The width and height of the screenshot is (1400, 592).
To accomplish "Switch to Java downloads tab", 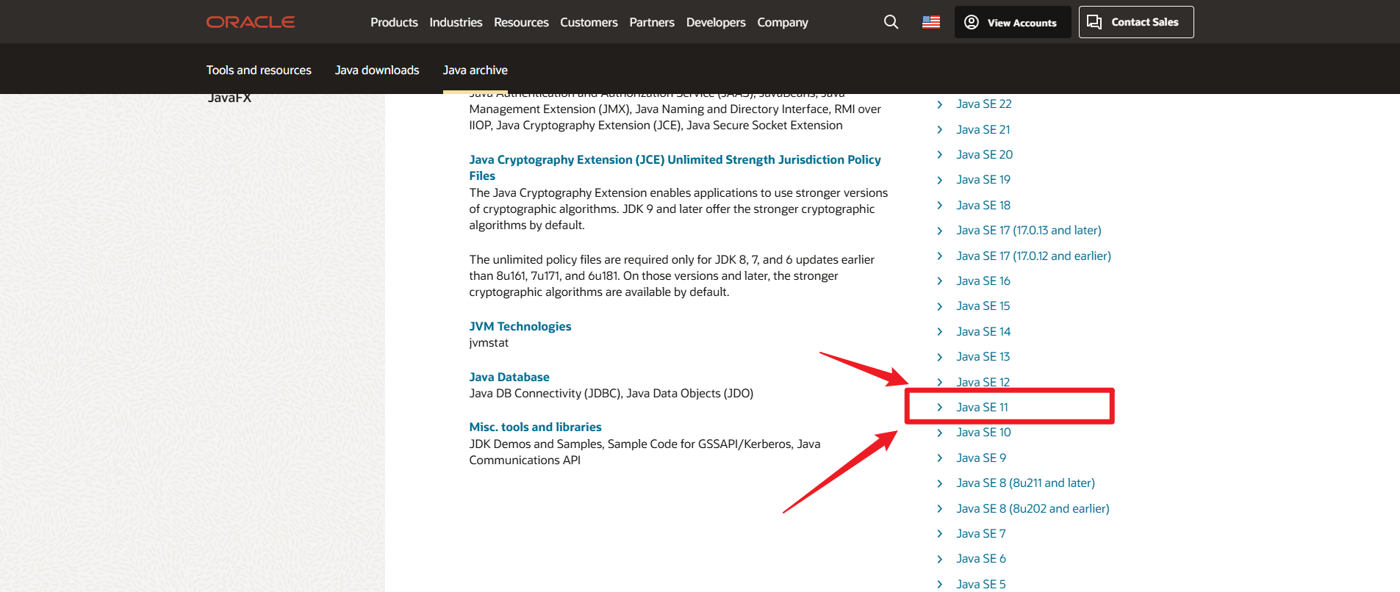I will pyautogui.click(x=377, y=70).
